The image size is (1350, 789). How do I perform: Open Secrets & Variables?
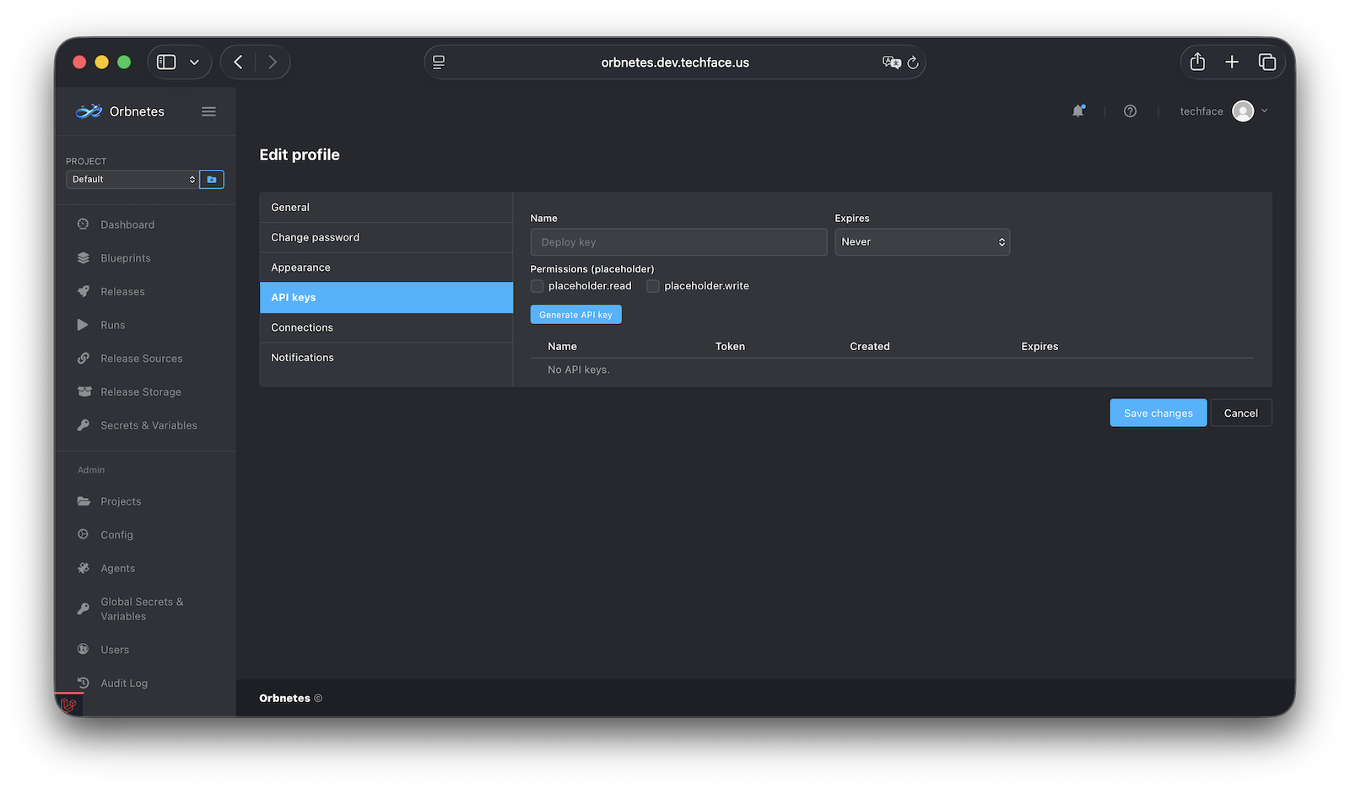pos(148,425)
